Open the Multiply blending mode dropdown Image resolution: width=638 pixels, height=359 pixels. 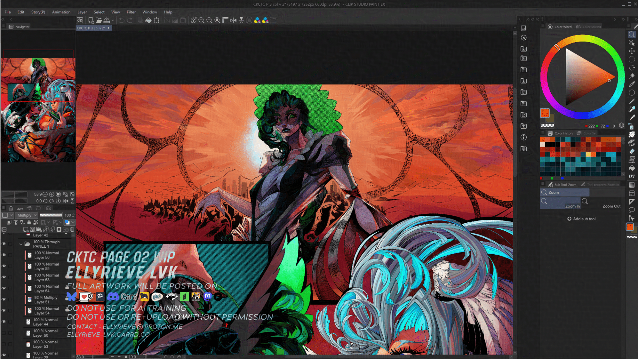[x=27, y=215]
